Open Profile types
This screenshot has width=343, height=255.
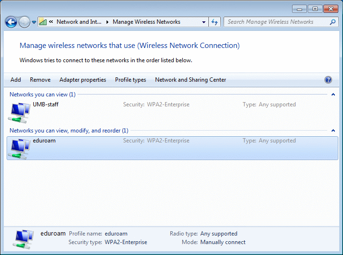[131, 80]
